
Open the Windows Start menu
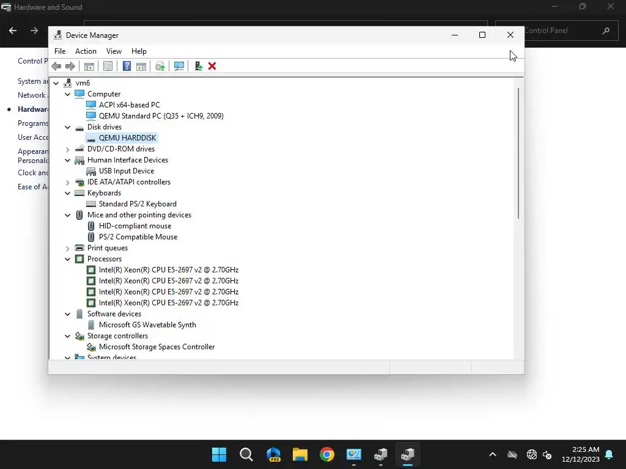point(219,454)
